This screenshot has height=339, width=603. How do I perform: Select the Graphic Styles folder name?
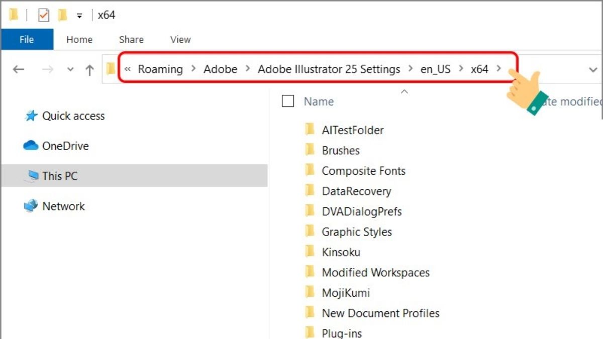coord(357,232)
